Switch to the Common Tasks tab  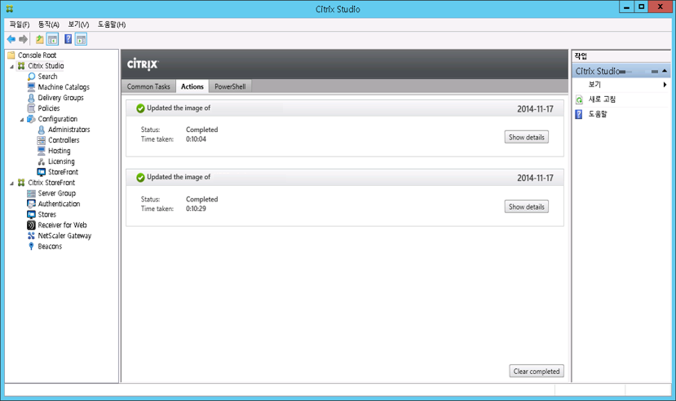click(149, 87)
